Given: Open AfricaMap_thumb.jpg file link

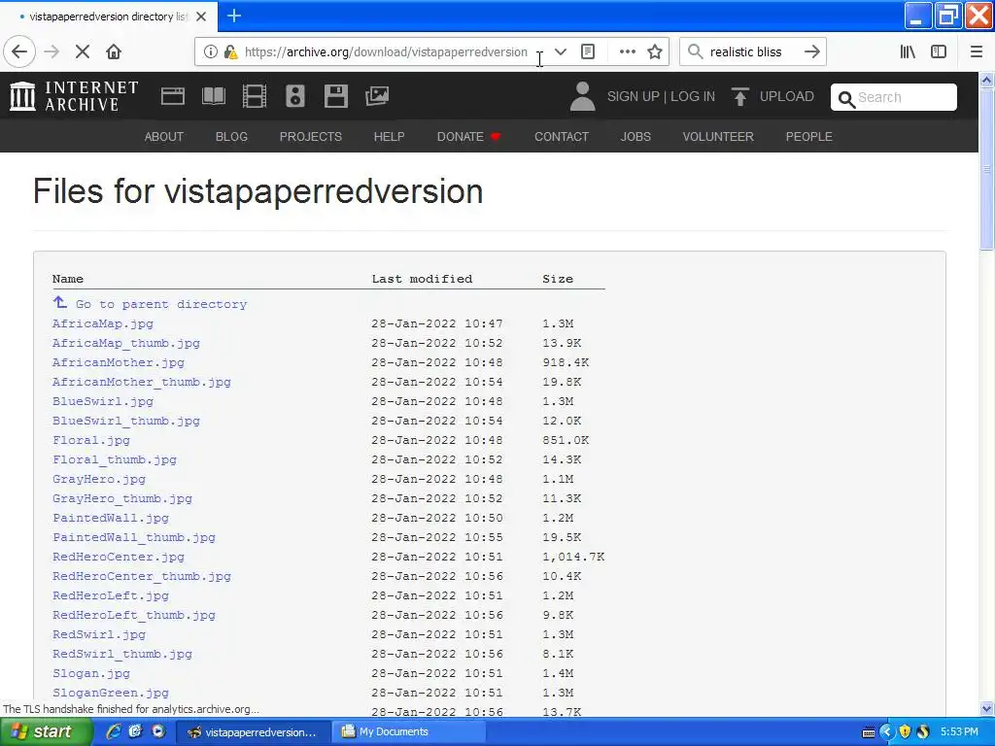Looking at the screenshot, I should tap(126, 343).
